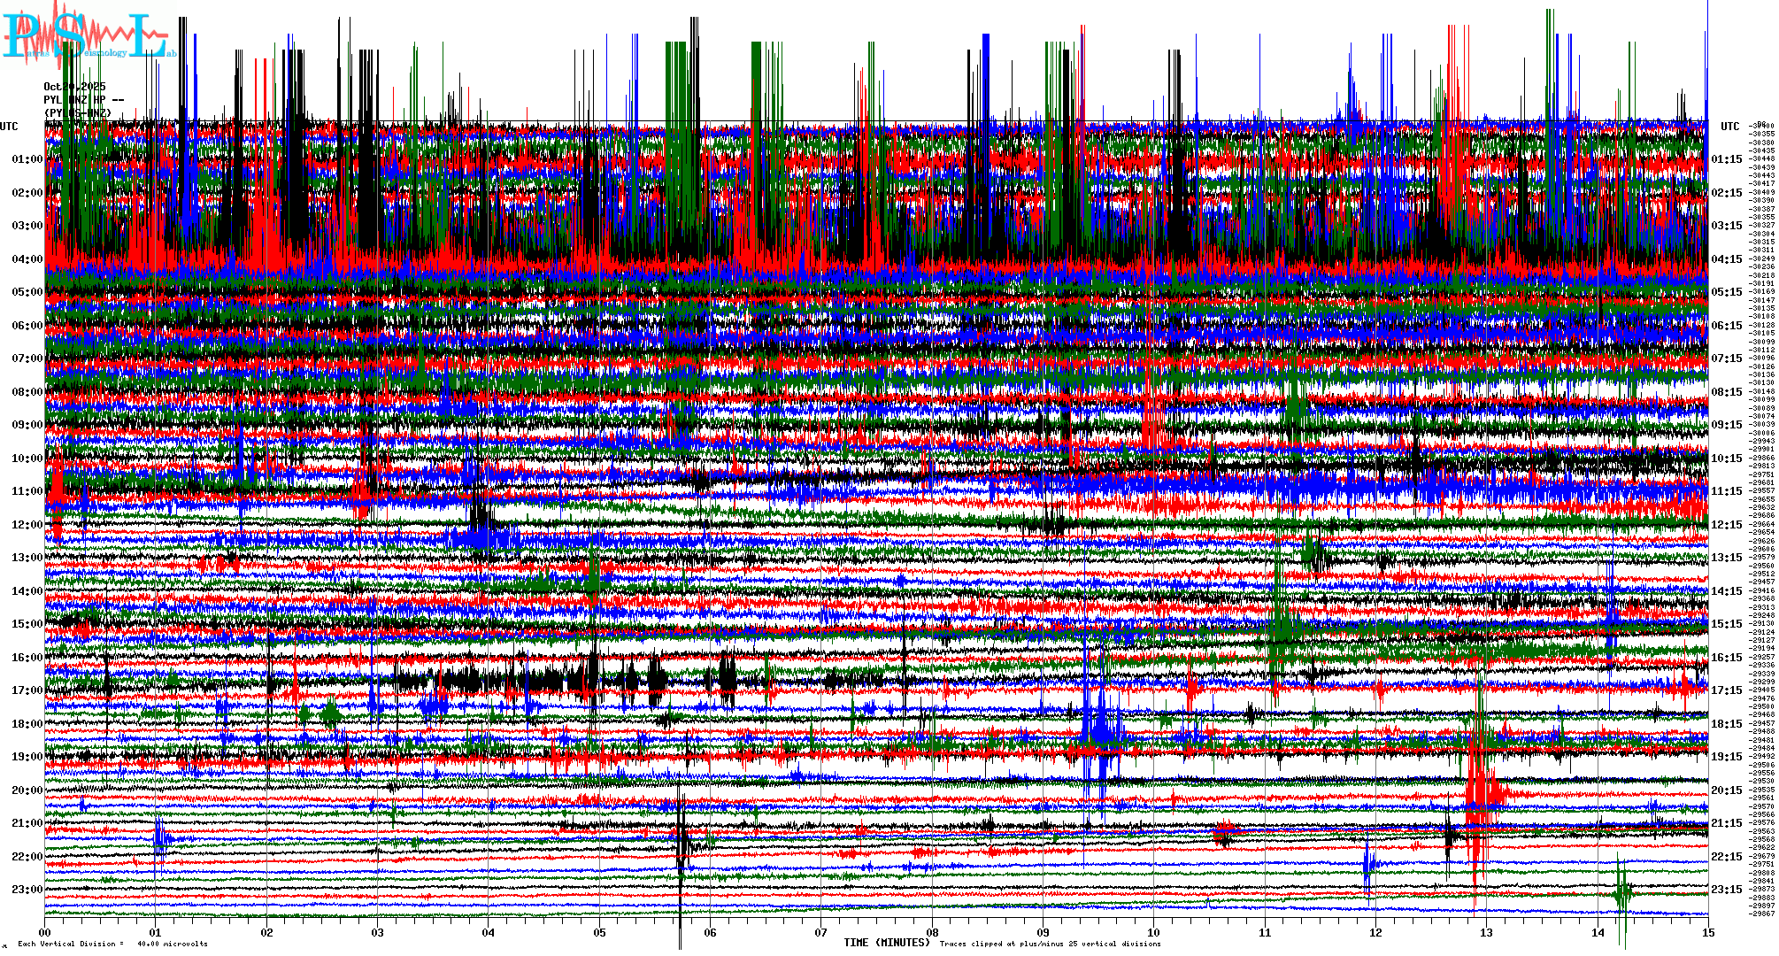Click the Traces clipped footnote text
Image resolution: width=1779 pixels, height=956 pixels.
click(x=1050, y=944)
